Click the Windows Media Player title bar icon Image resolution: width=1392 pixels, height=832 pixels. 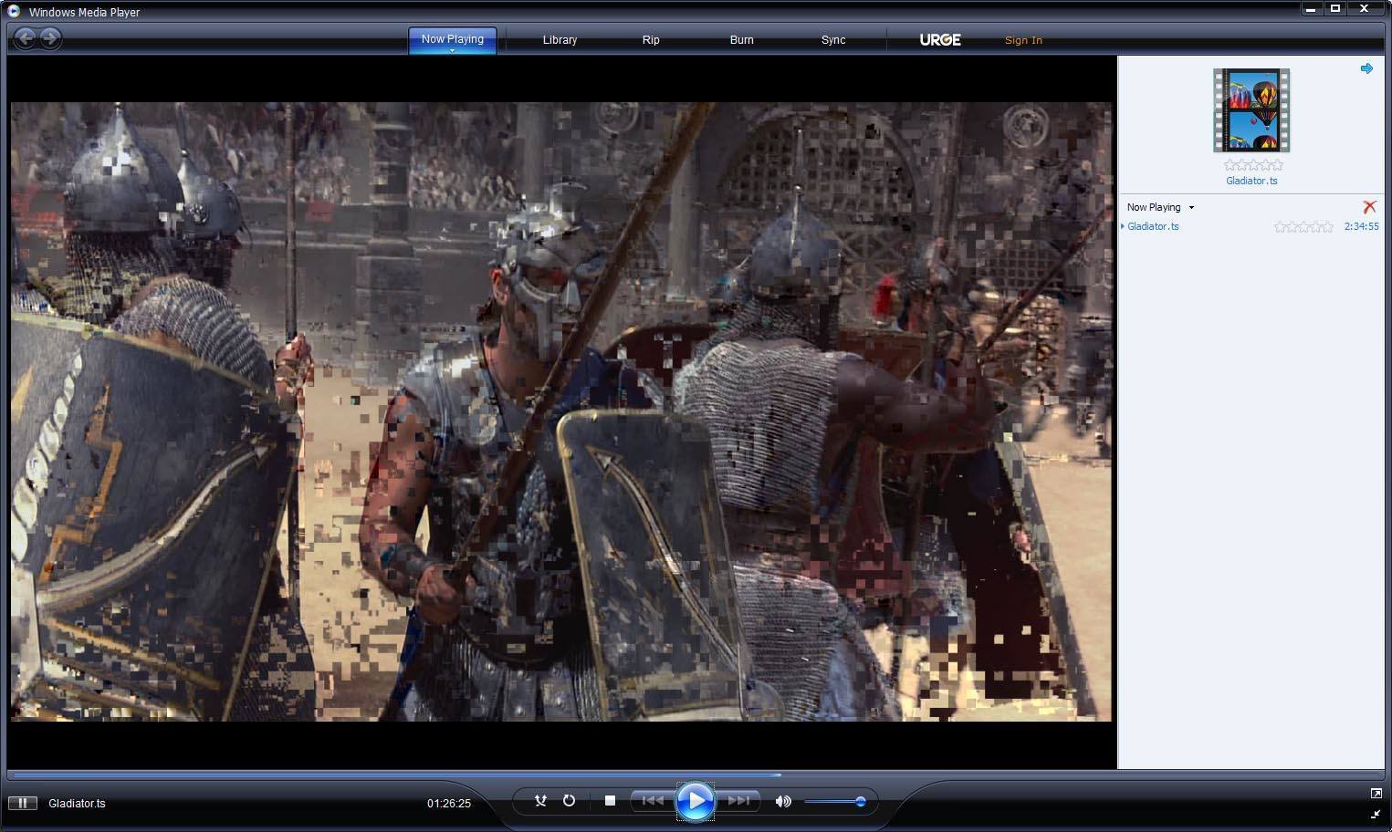14,11
